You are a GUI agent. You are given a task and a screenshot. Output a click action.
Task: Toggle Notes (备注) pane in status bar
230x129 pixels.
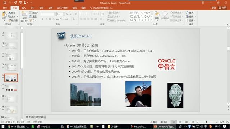(154, 122)
